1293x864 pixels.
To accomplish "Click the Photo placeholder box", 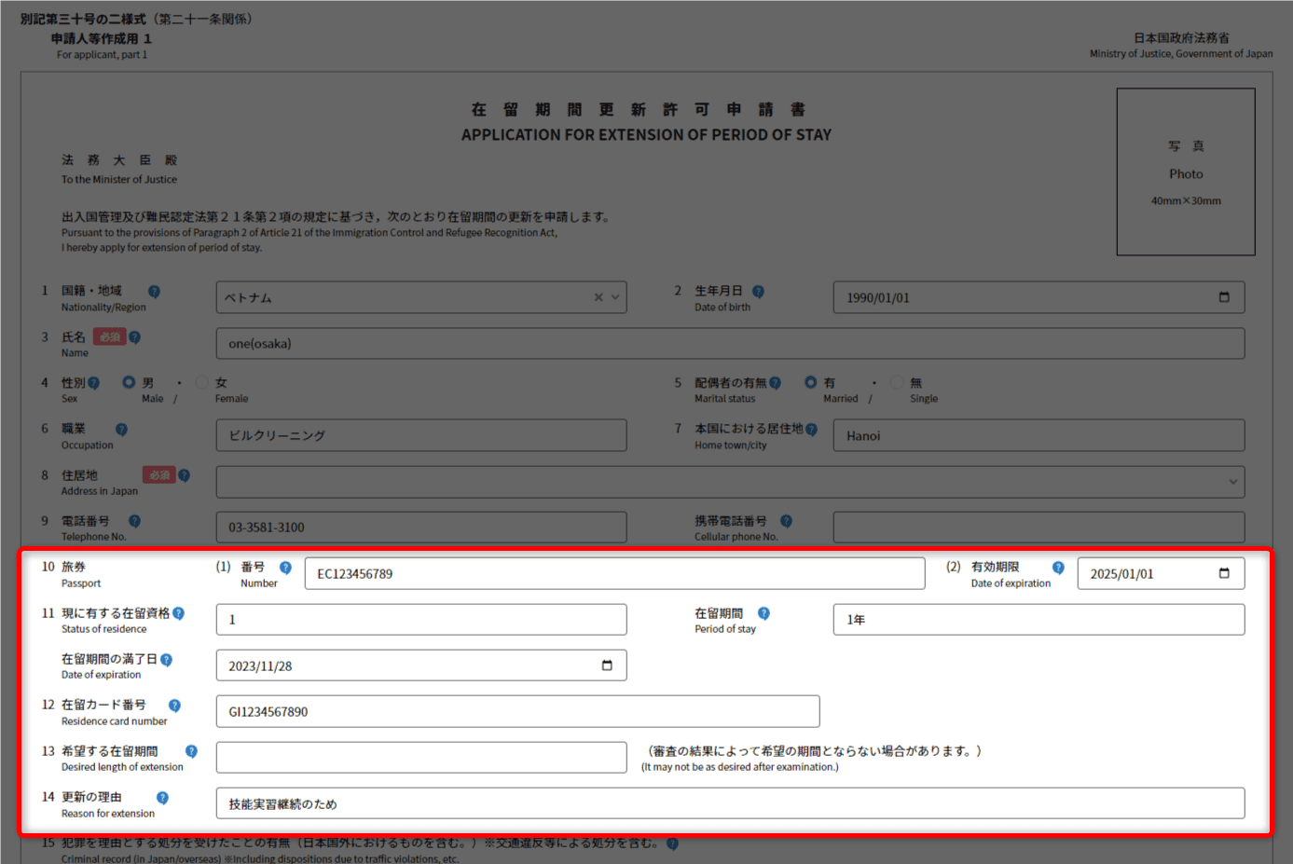I will point(1185,171).
